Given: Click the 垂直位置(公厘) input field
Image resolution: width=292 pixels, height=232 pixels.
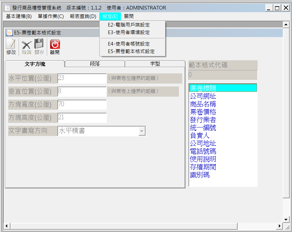Looking at the screenshot, I should click(x=82, y=91).
